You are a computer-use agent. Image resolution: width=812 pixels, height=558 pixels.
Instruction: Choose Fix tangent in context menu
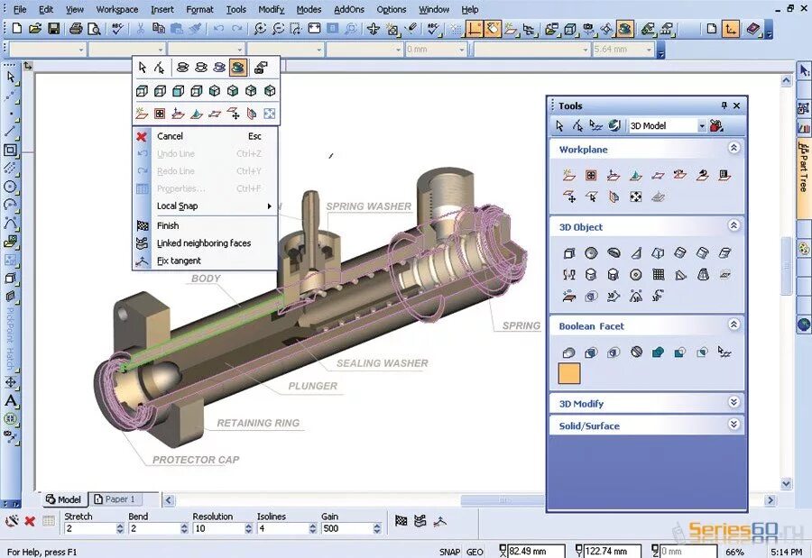click(x=205, y=261)
